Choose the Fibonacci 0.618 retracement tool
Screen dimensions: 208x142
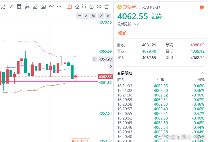[19, 7]
